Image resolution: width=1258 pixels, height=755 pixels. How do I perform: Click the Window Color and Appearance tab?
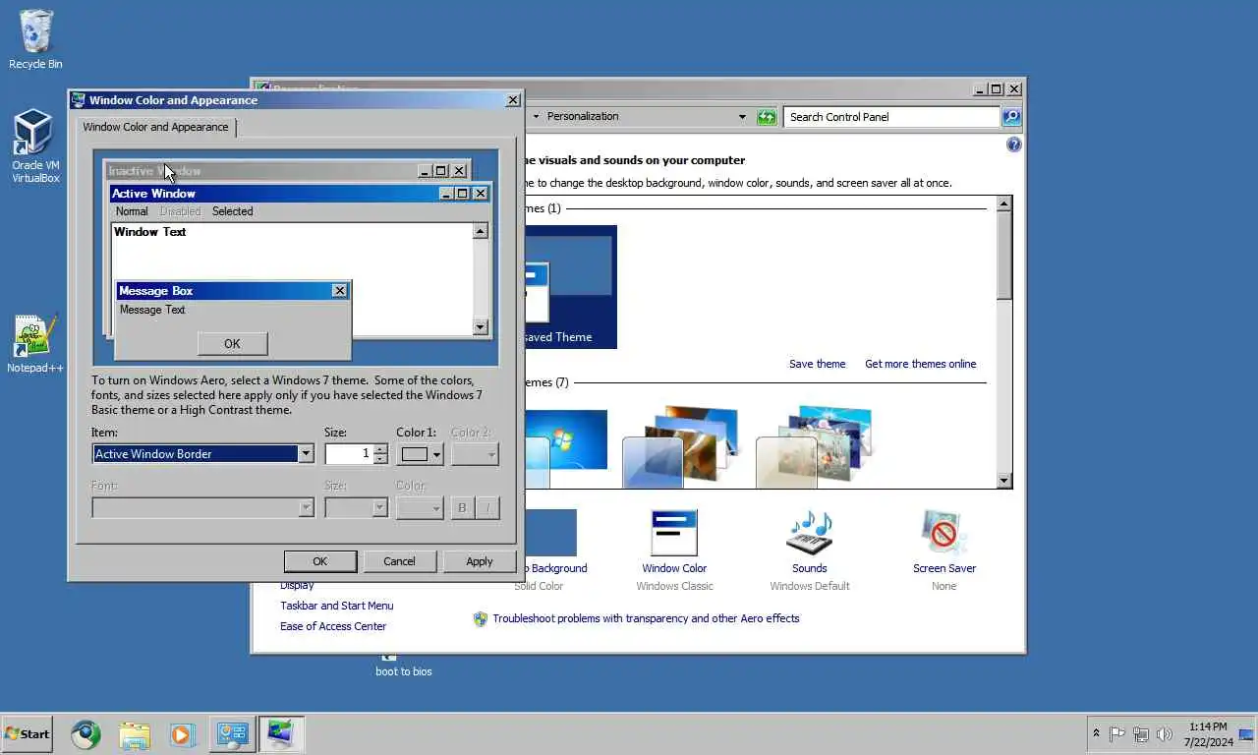tap(155, 127)
